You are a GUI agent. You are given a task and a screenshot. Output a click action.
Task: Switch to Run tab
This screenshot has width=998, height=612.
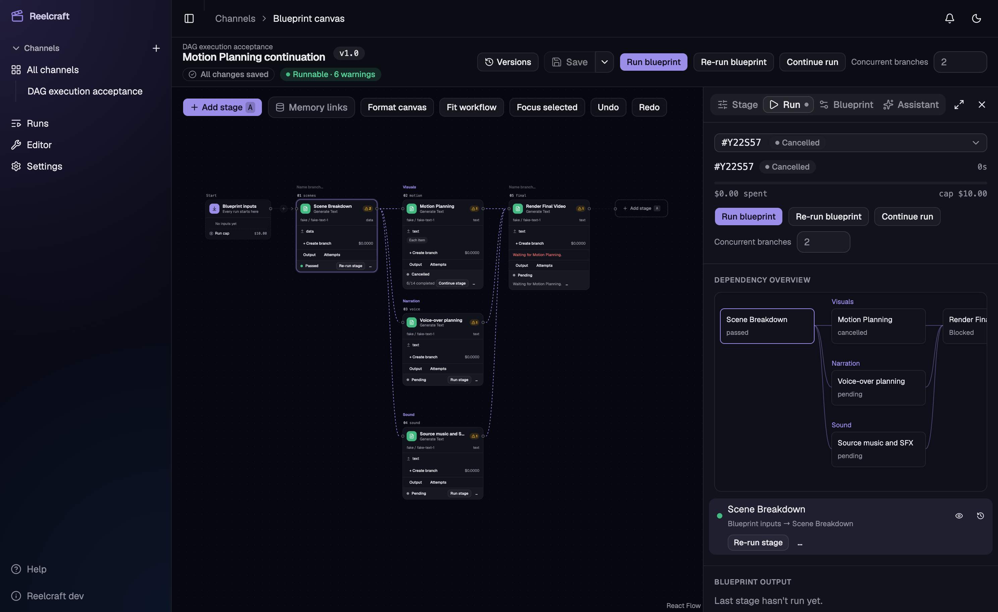click(x=789, y=105)
